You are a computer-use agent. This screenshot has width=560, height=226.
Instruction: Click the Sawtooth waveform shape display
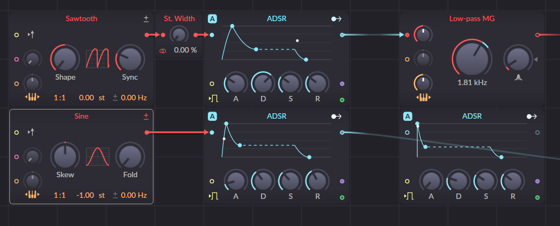[x=98, y=58]
